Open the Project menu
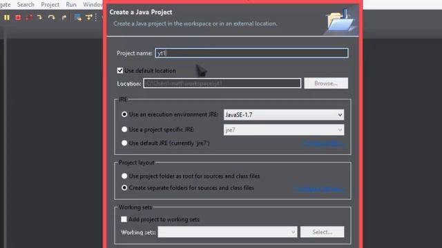 (50, 5)
